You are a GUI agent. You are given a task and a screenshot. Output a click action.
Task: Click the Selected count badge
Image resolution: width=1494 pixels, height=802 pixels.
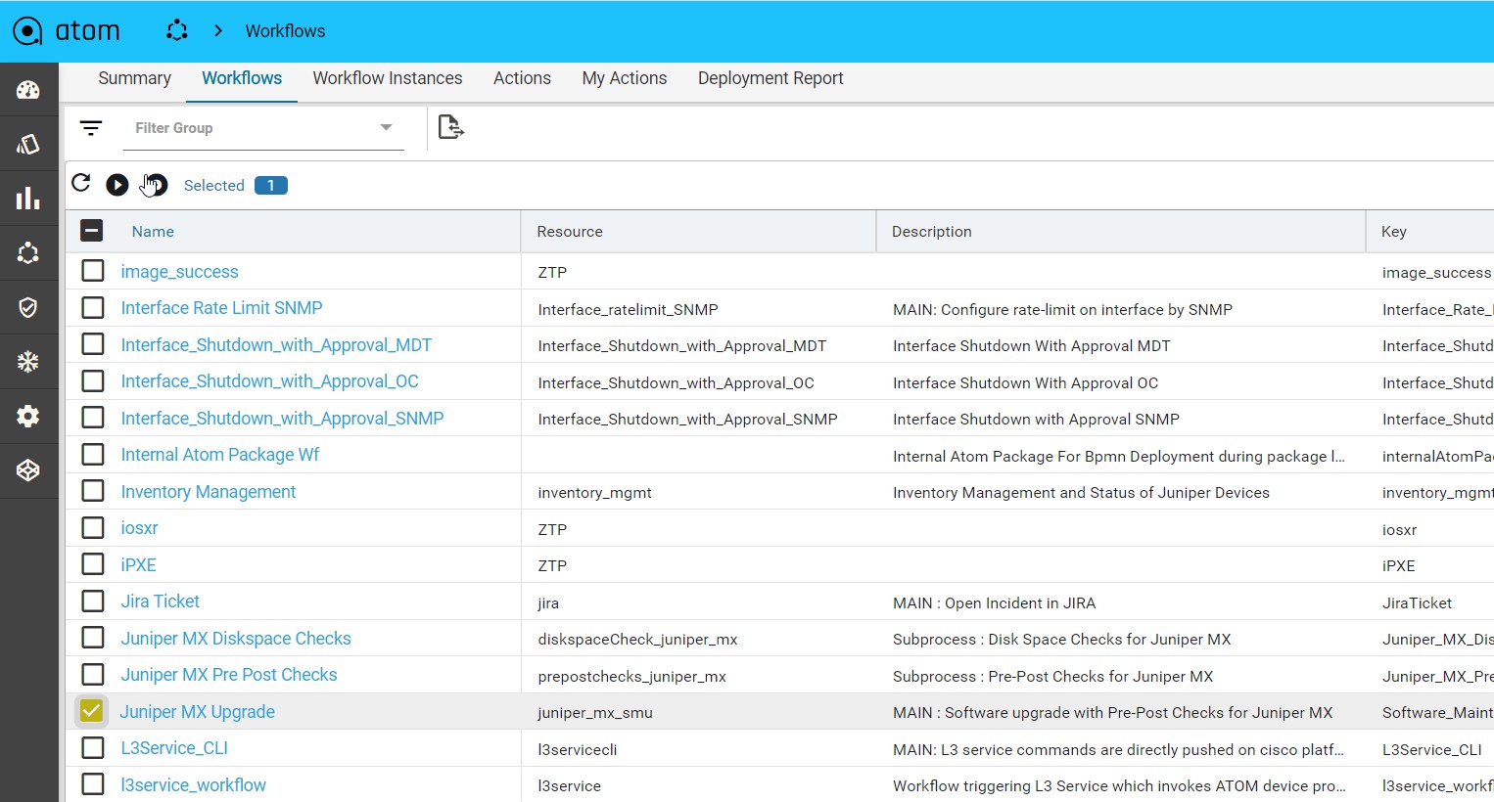271,185
